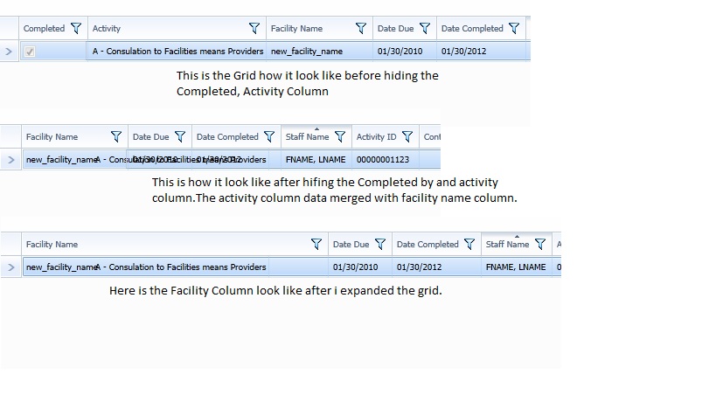Click Activity ID column header

click(x=376, y=137)
